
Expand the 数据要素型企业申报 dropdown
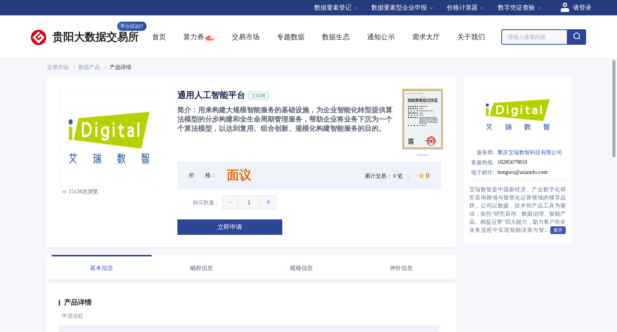[402, 8]
